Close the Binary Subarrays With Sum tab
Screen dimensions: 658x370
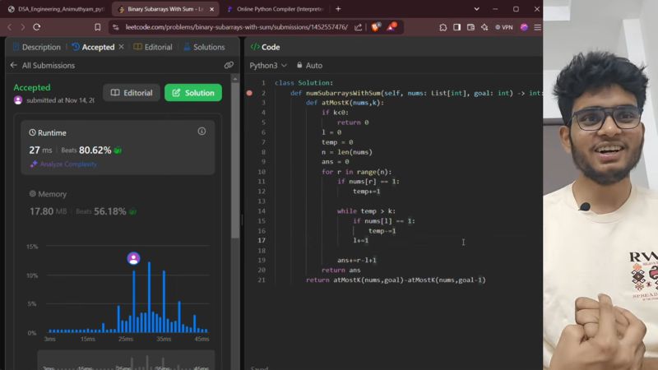212,9
